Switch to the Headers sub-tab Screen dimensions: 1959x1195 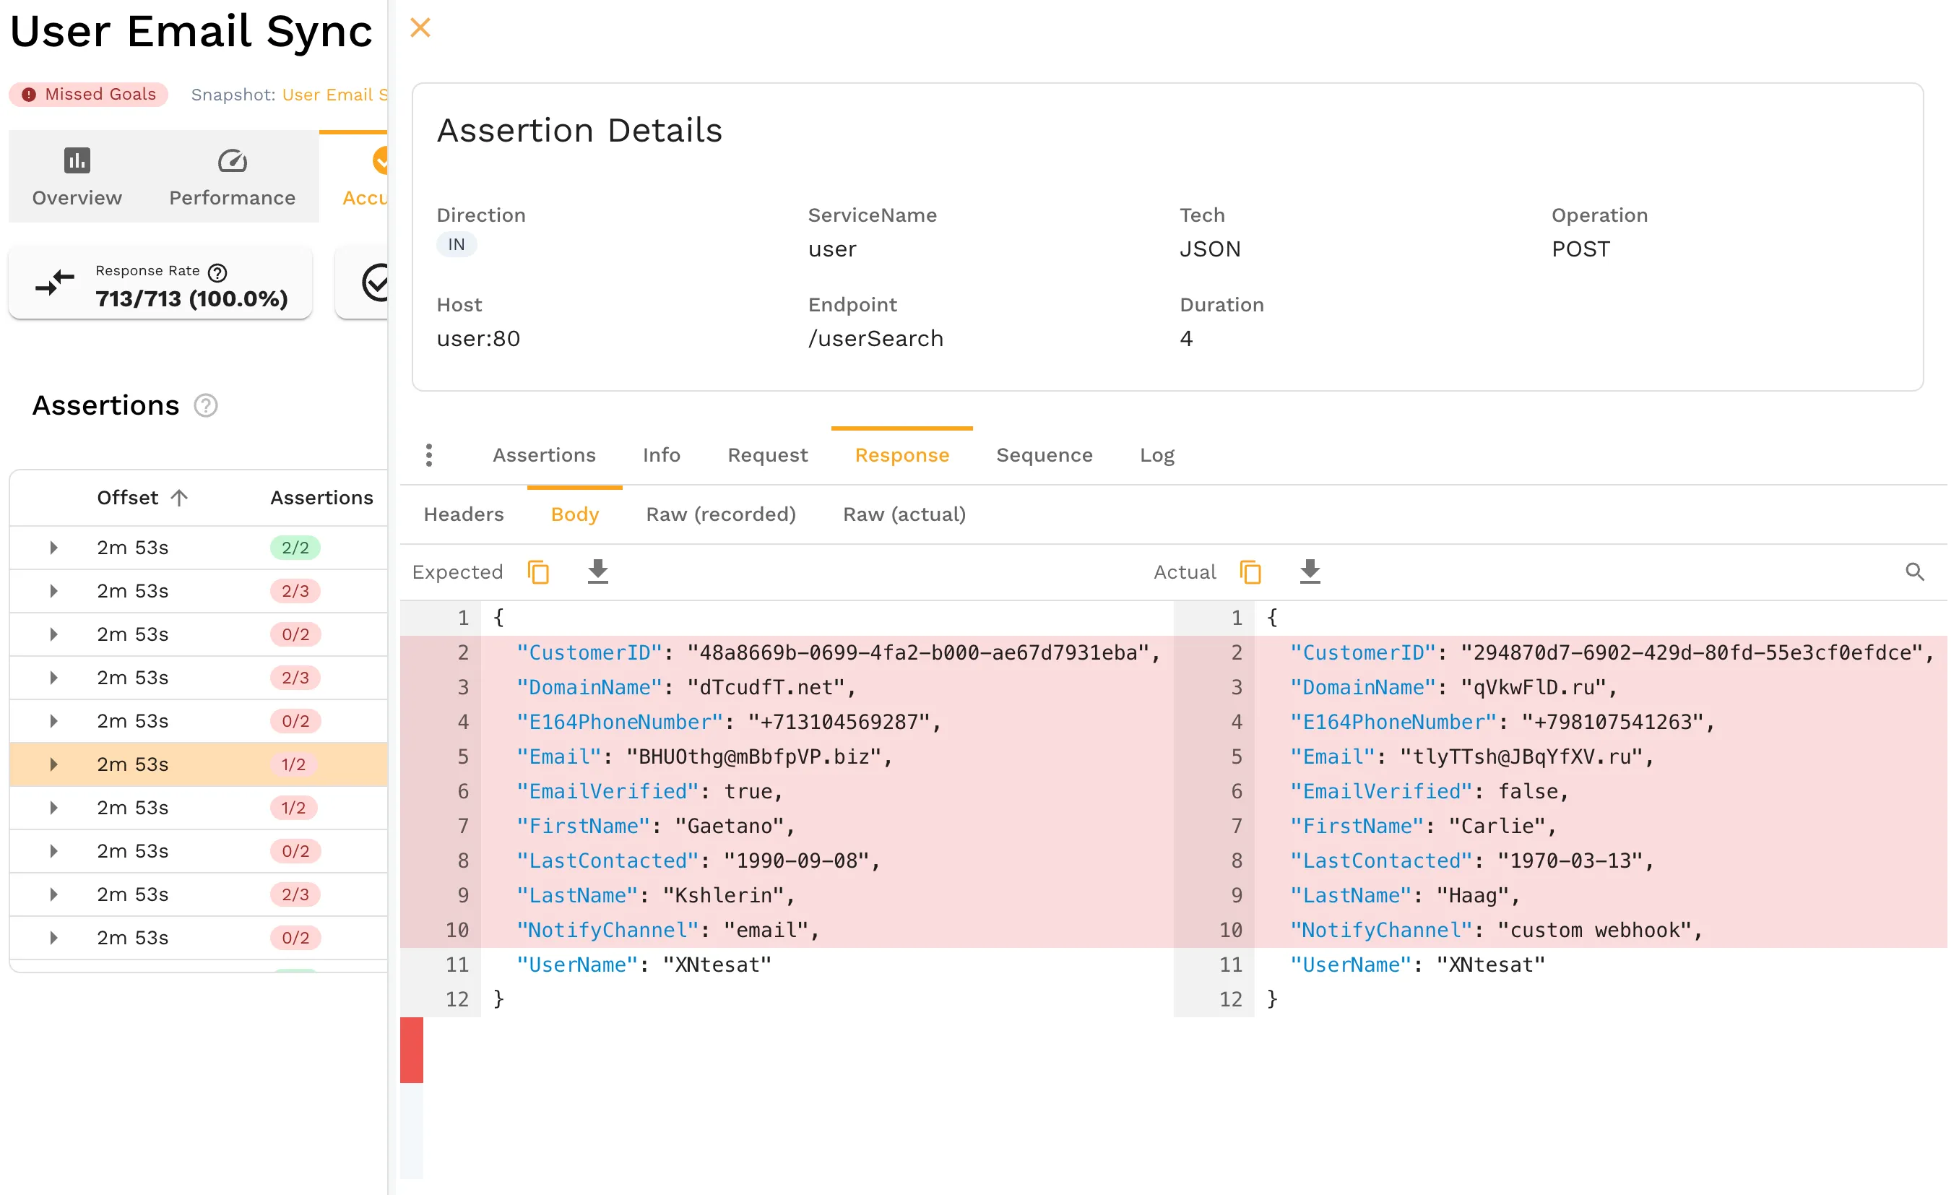click(464, 514)
